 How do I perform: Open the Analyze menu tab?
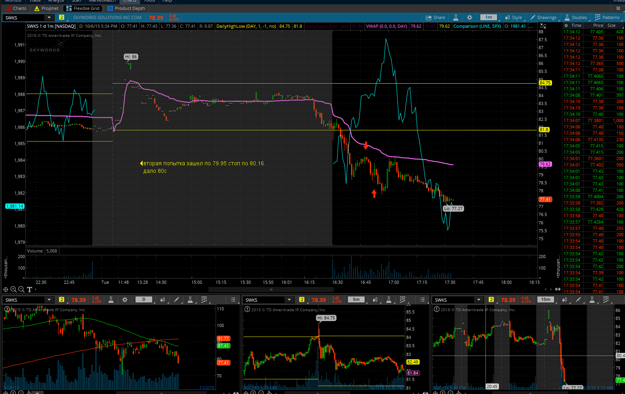56,1
